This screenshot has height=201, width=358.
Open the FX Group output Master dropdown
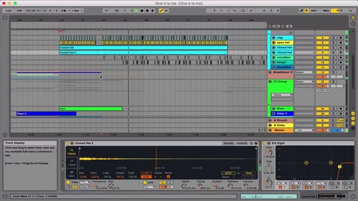304,82
